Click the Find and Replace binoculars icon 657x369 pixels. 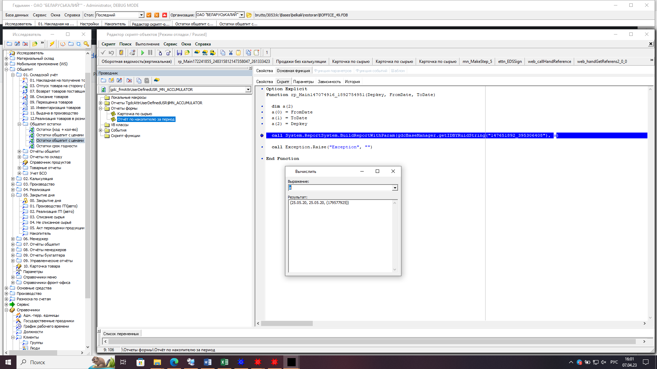[x=205, y=53]
